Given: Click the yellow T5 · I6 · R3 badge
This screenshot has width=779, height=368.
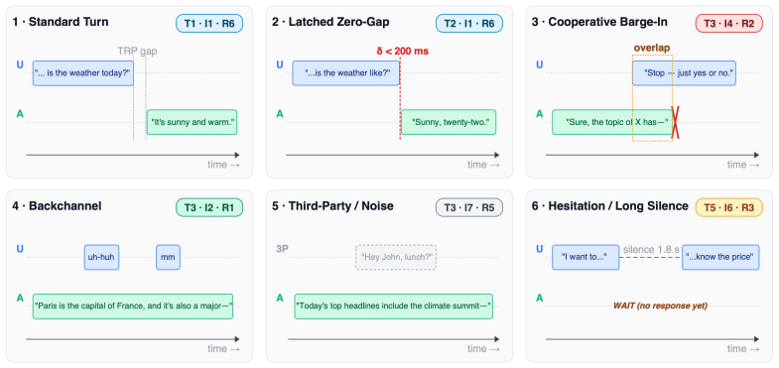Looking at the screenshot, I should pyautogui.click(x=728, y=207).
